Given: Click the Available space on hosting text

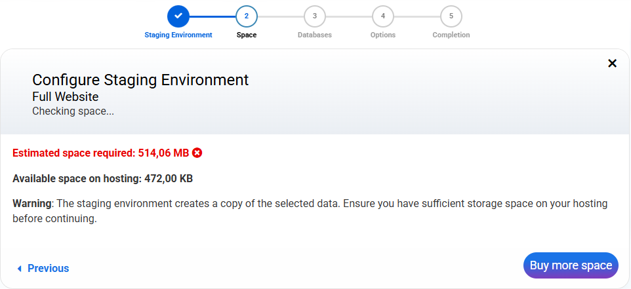Looking at the screenshot, I should click(x=102, y=178).
